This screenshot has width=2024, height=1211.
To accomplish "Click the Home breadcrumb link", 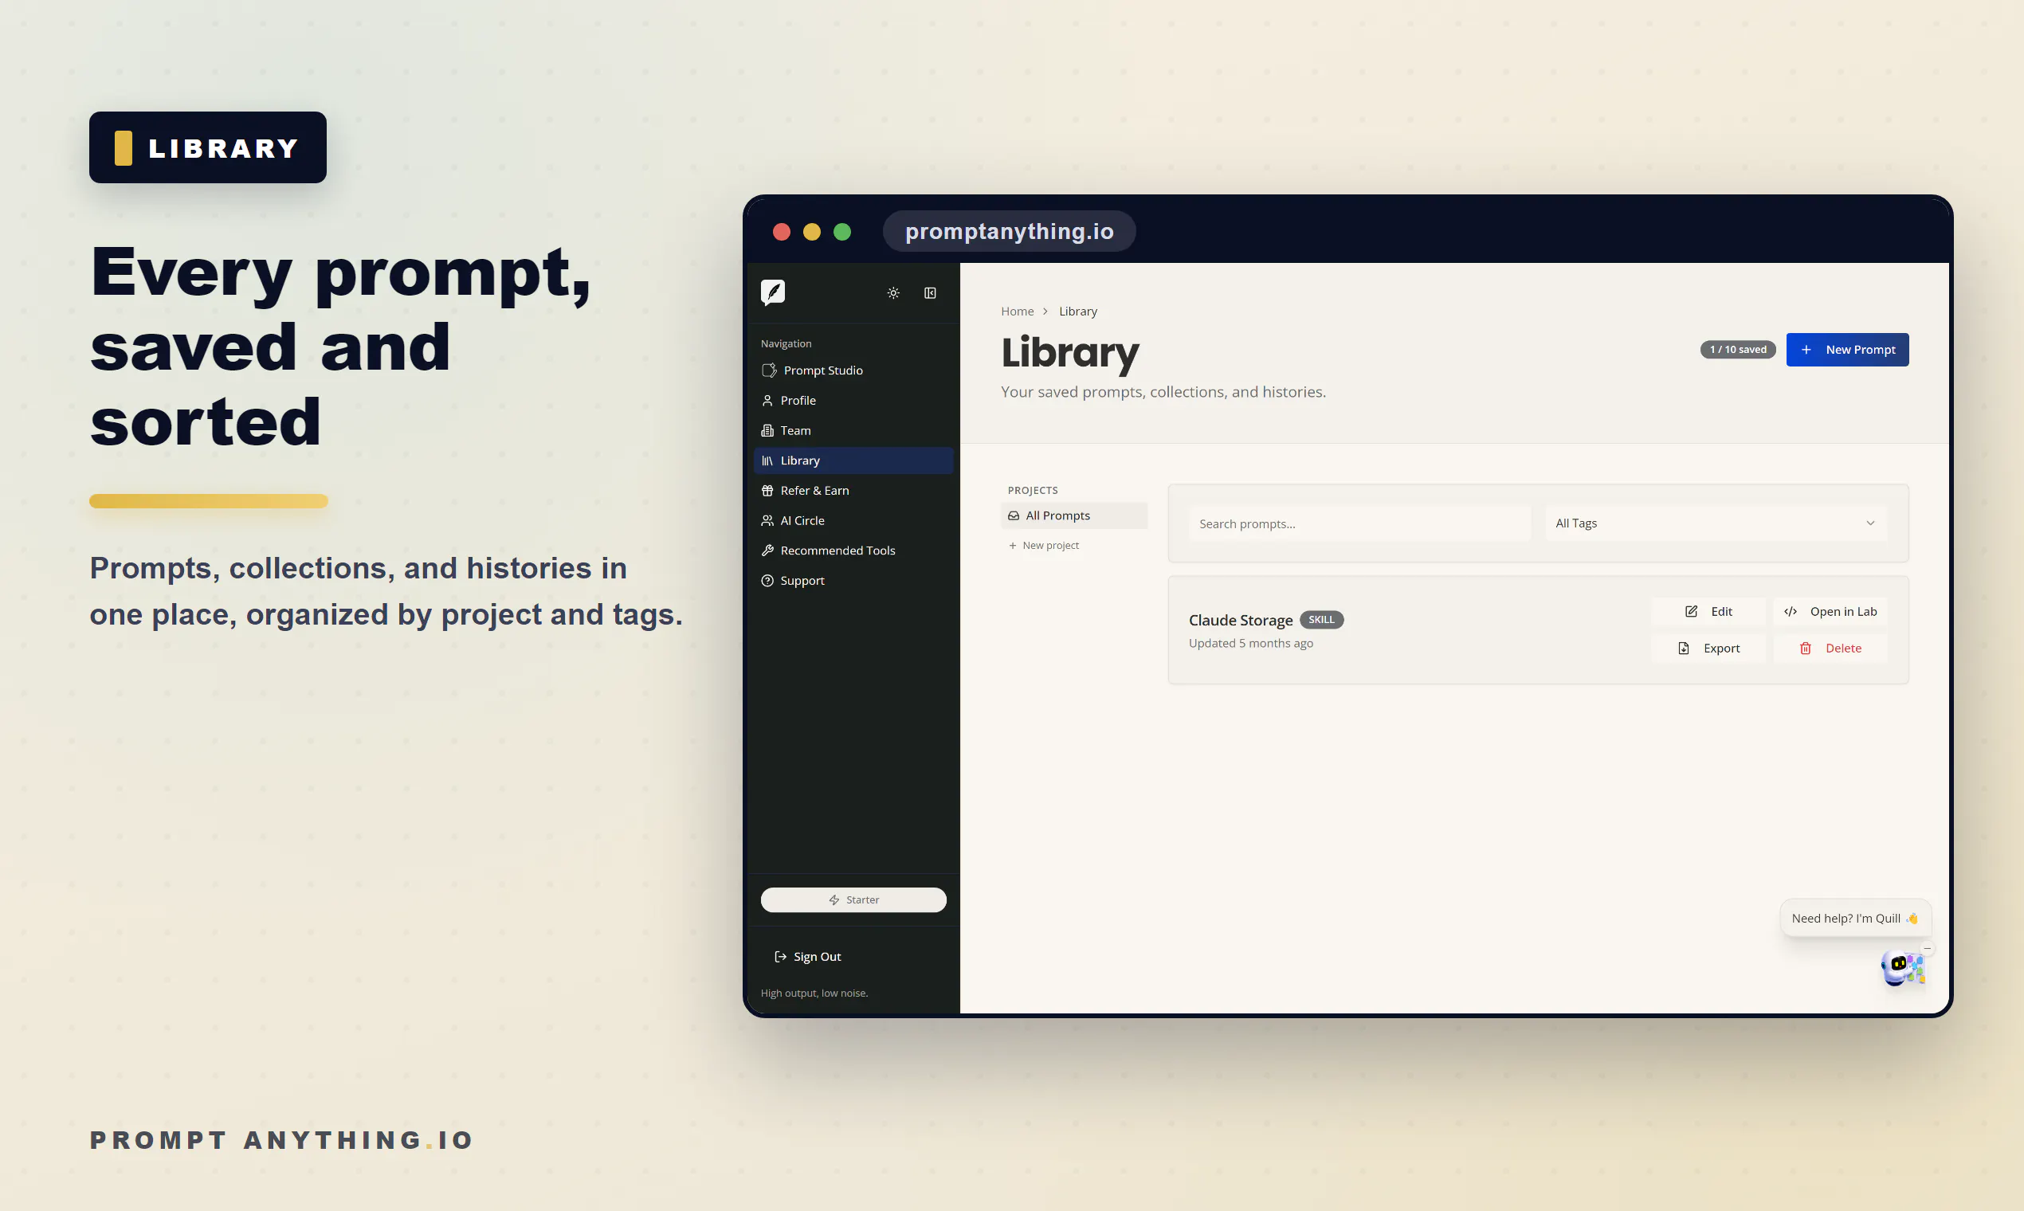I will coord(1017,311).
